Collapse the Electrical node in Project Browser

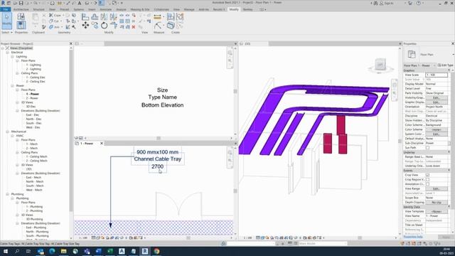(x=8, y=53)
